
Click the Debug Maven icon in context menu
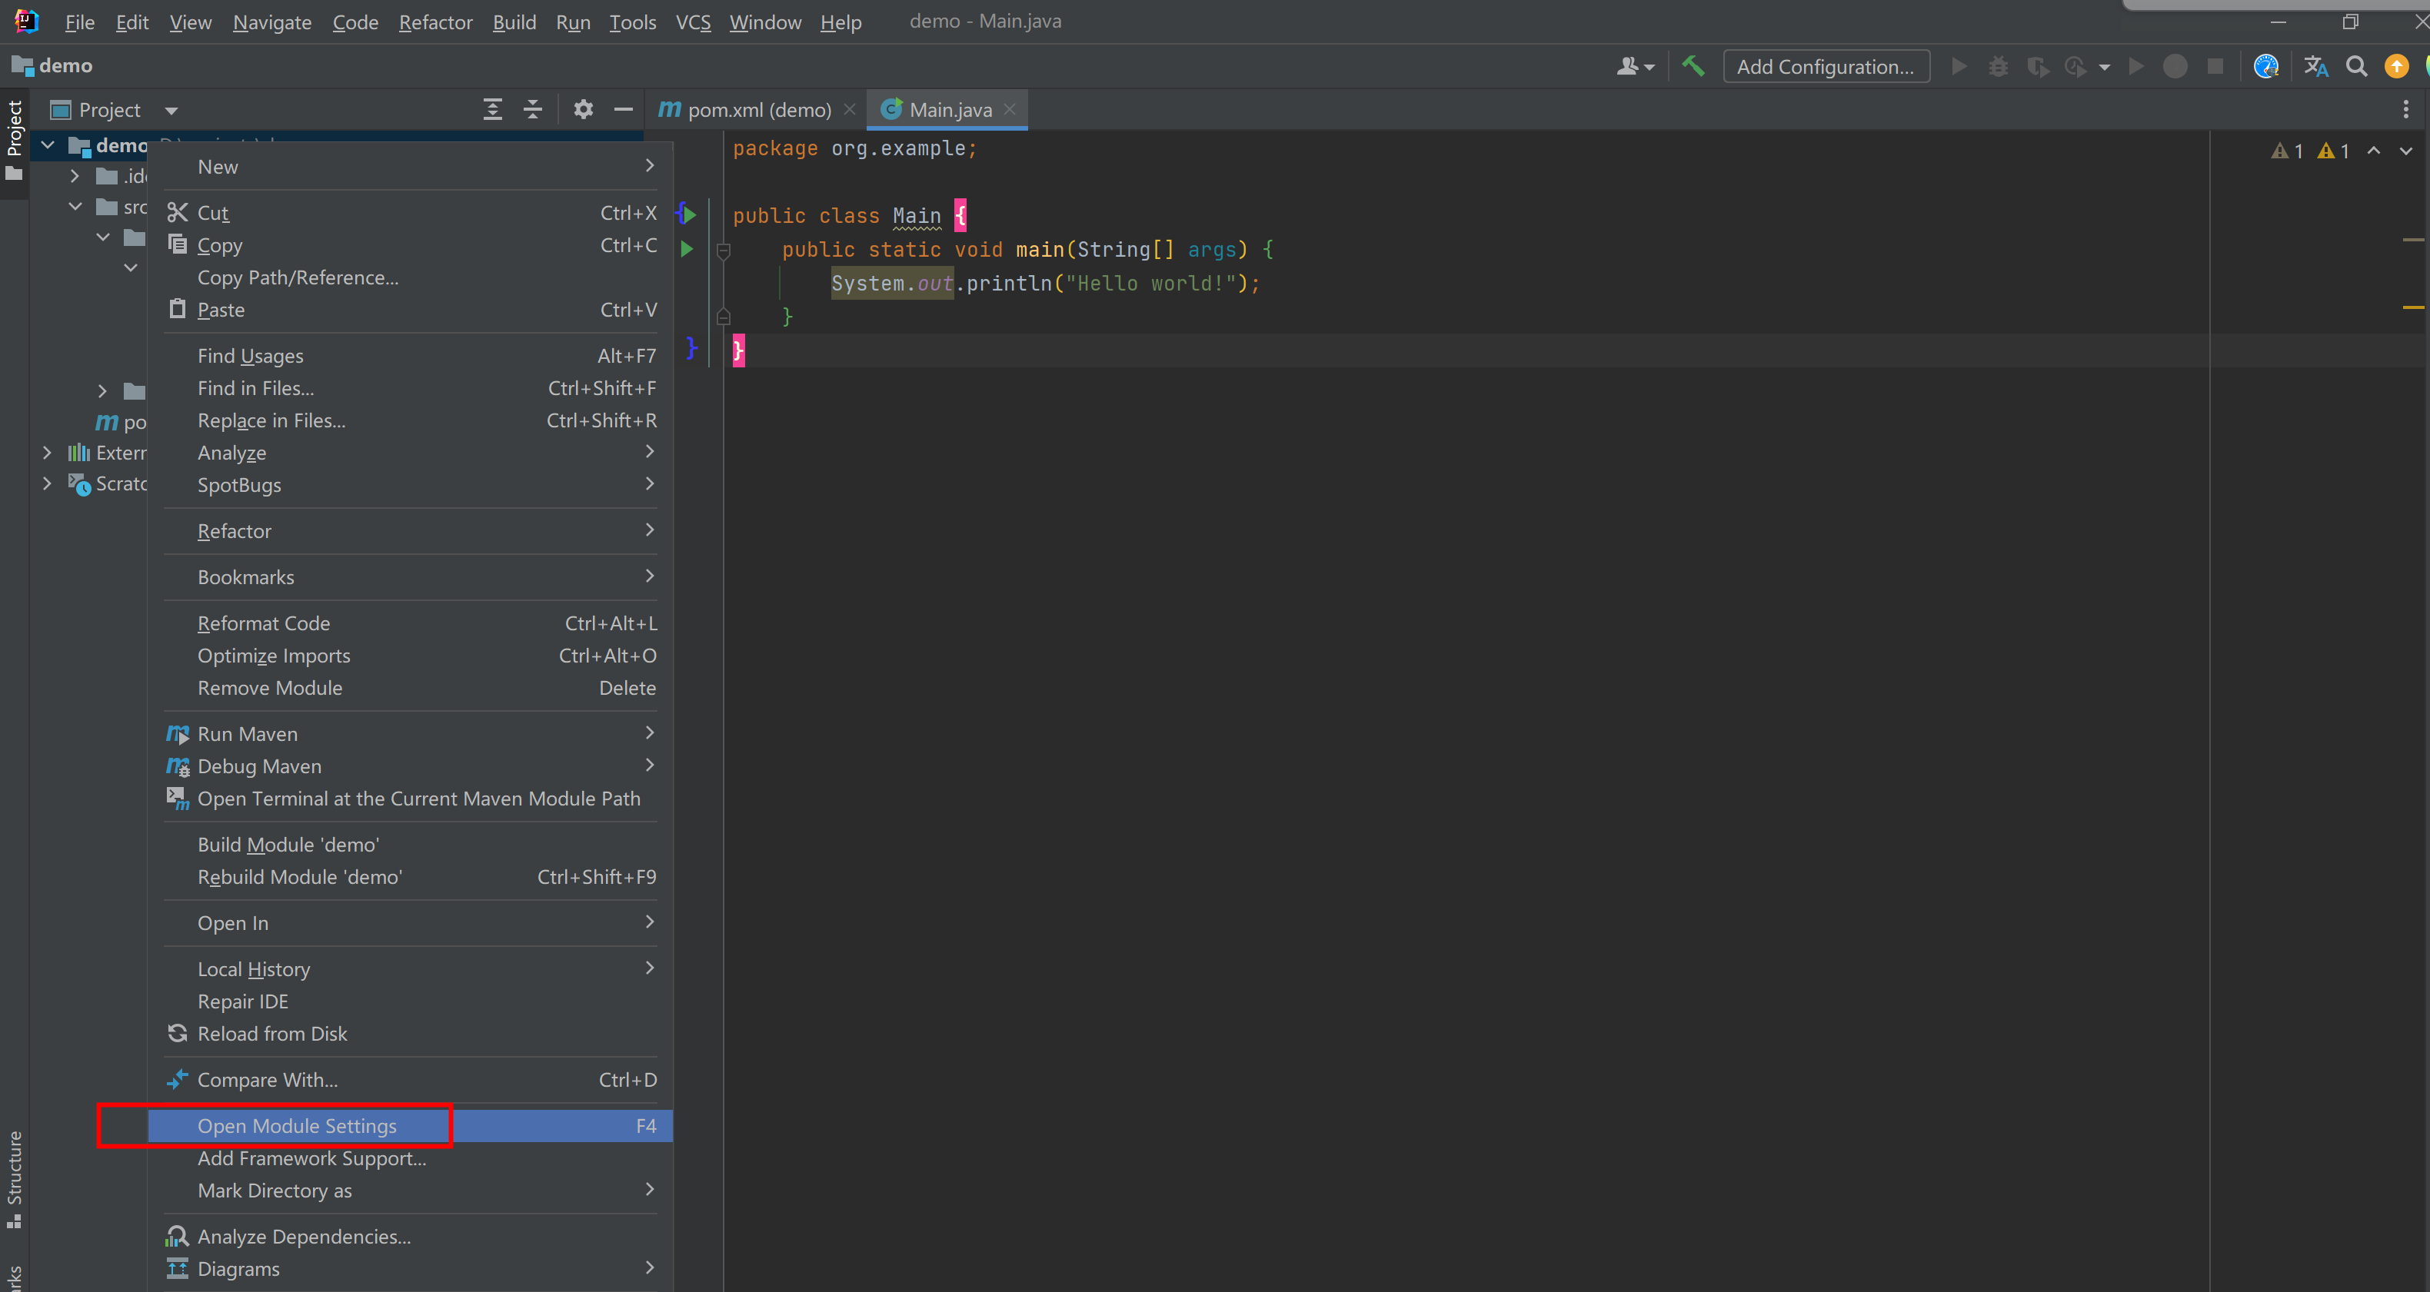pos(177,766)
